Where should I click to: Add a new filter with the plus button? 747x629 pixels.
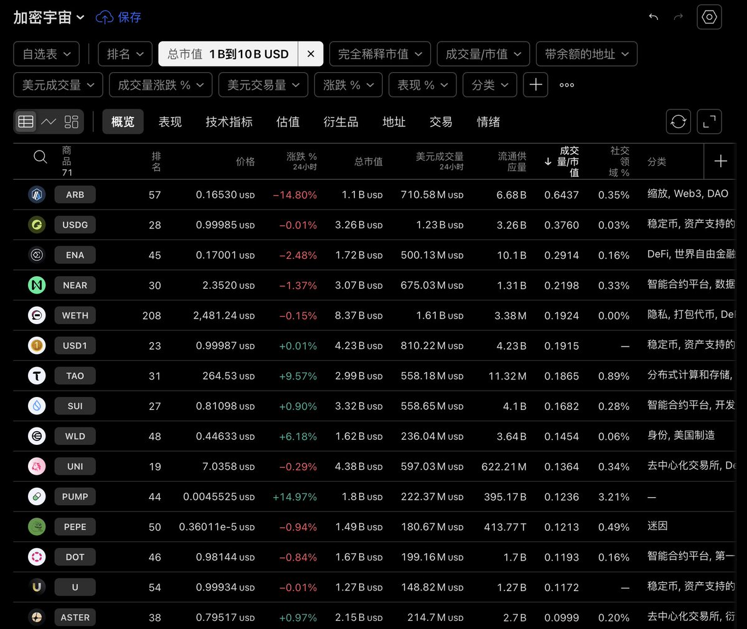536,85
